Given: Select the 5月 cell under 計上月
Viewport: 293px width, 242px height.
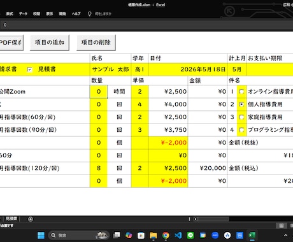Looking at the screenshot, I should pyautogui.click(x=237, y=69).
